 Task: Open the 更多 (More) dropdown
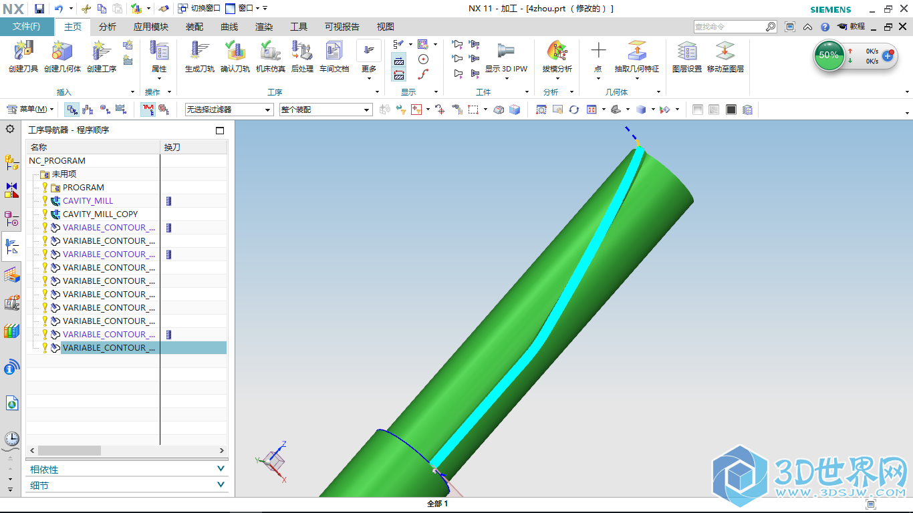pos(369,60)
